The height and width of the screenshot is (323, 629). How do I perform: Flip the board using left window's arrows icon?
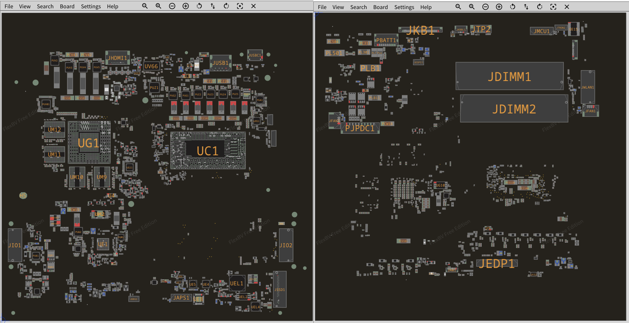coord(213,6)
